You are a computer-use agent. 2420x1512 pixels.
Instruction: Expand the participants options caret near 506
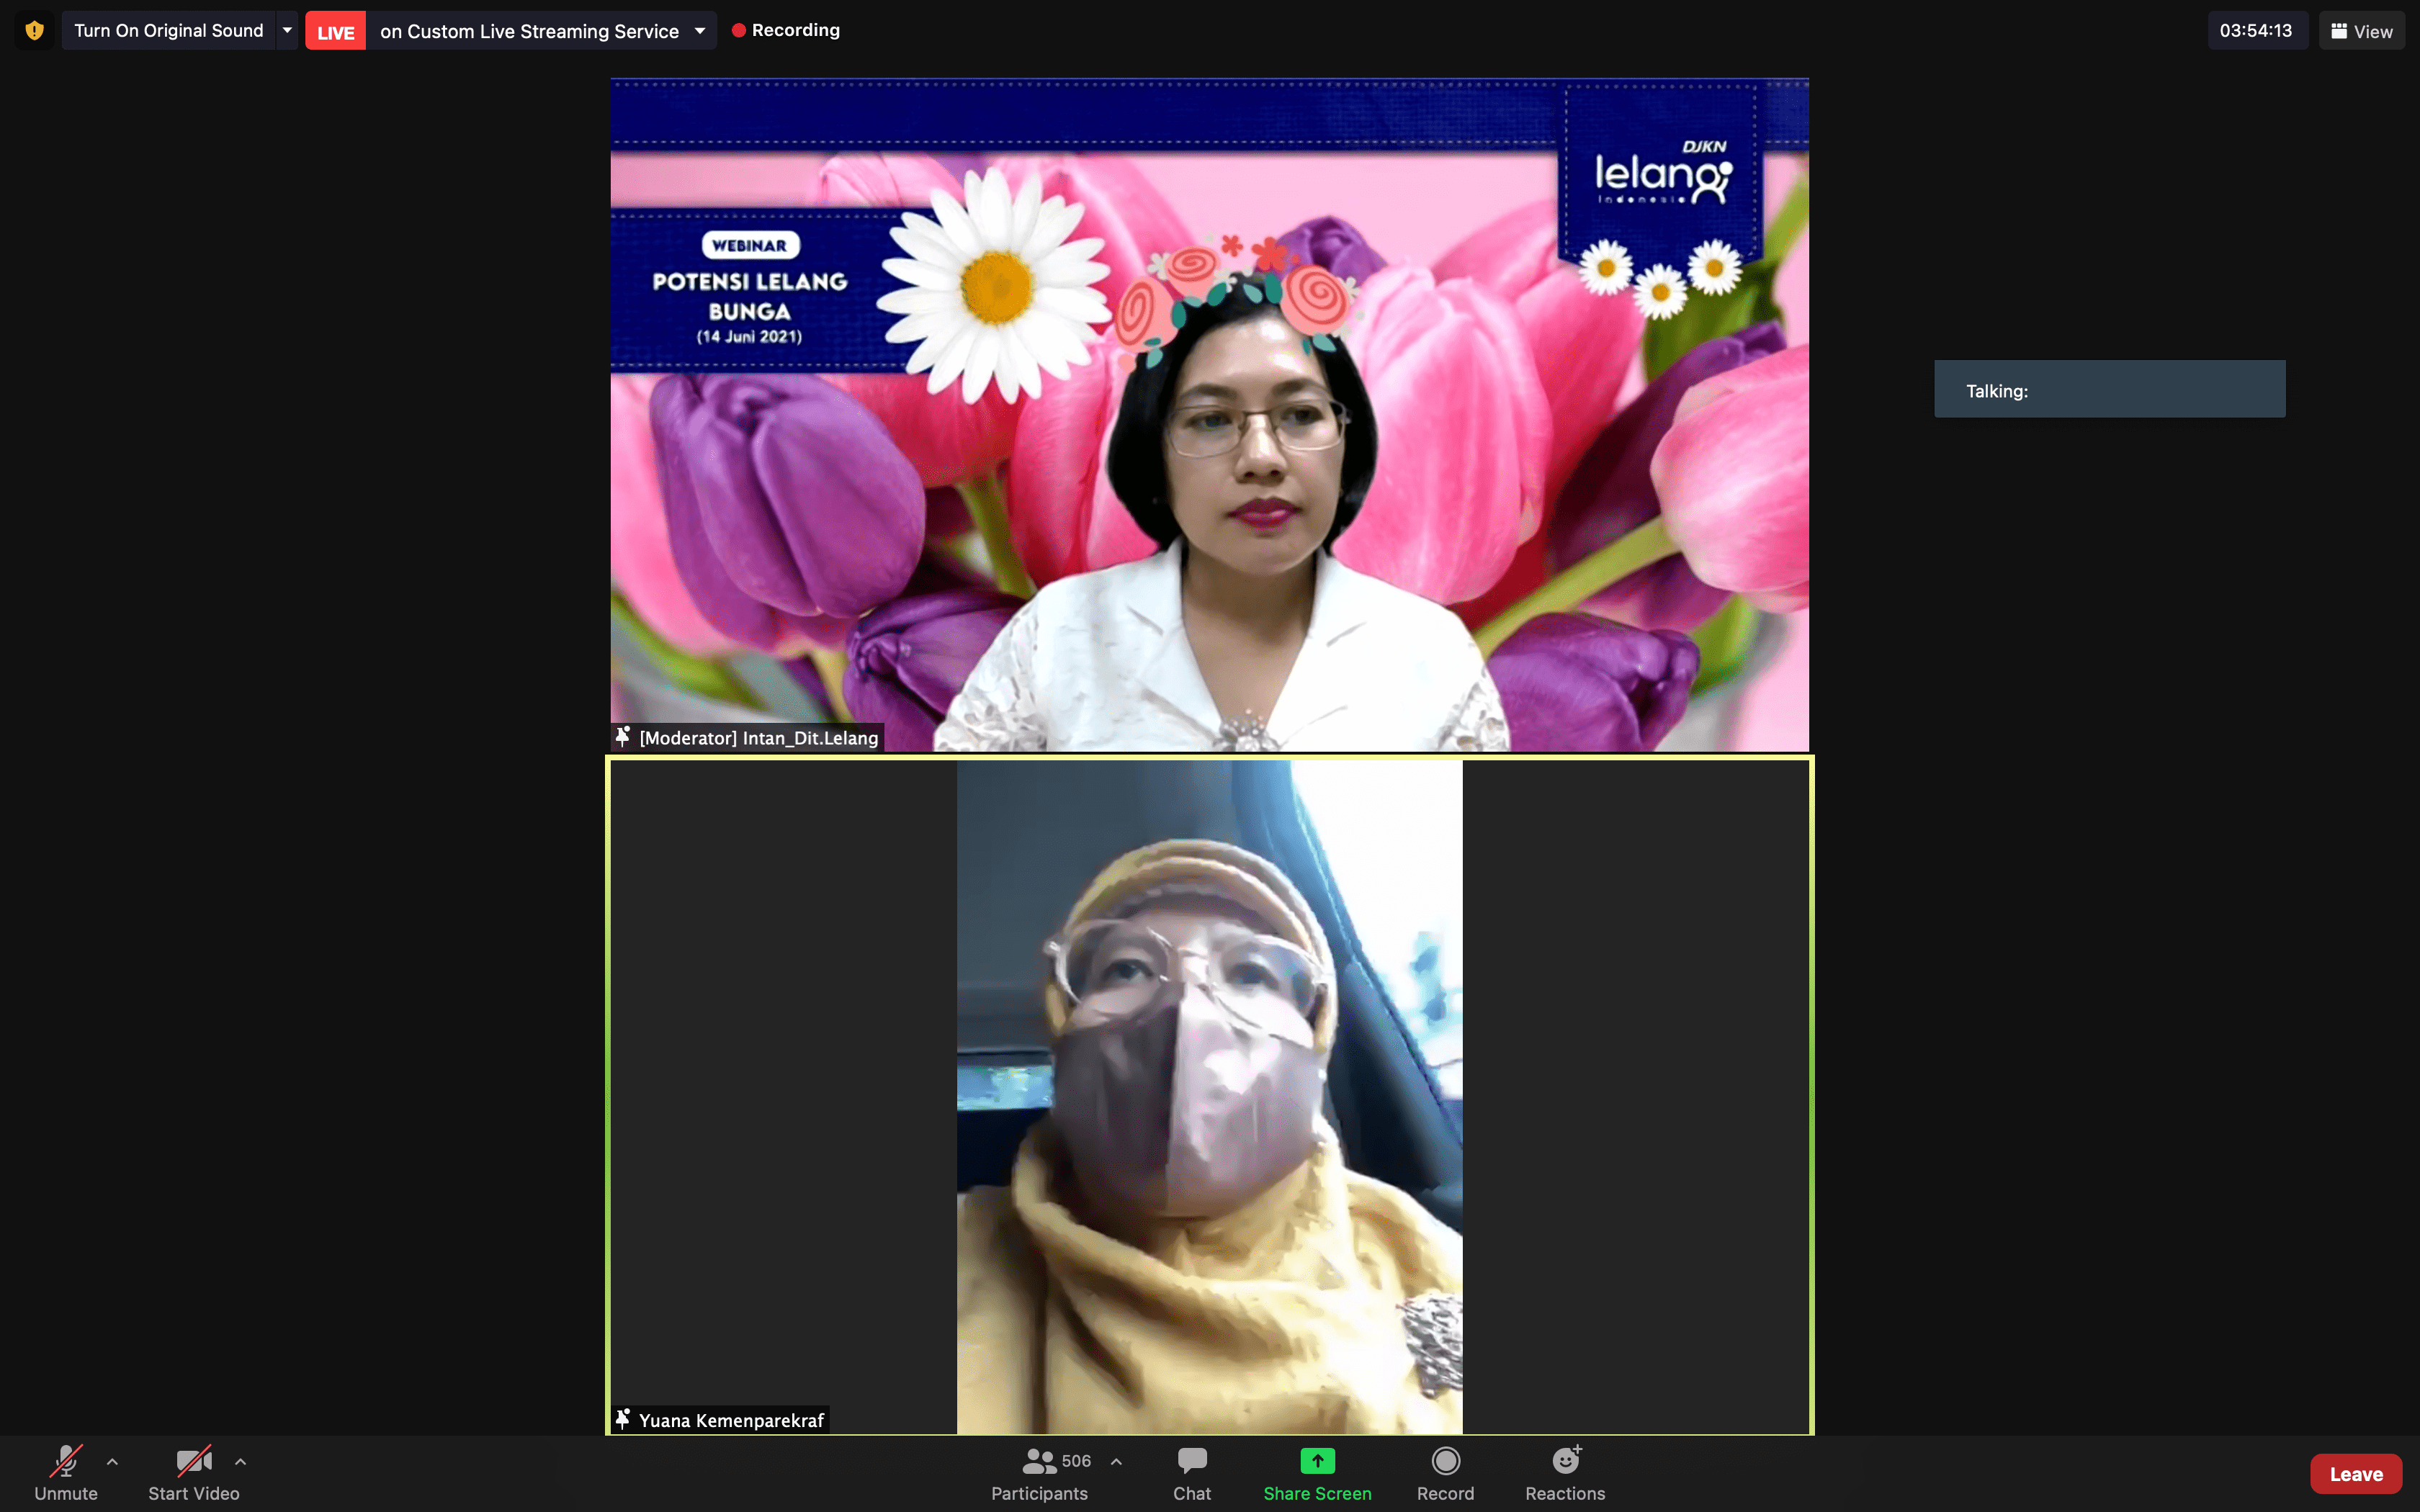[x=1116, y=1462]
